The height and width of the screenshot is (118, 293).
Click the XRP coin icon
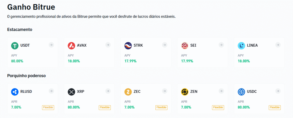[71, 92]
